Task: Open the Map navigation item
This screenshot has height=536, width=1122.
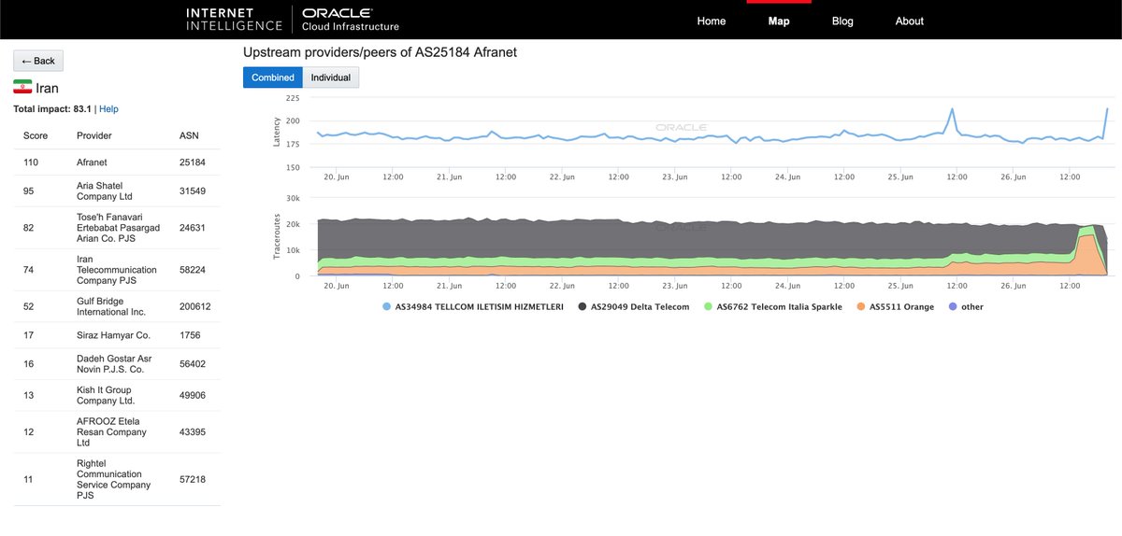Action: pos(779,21)
